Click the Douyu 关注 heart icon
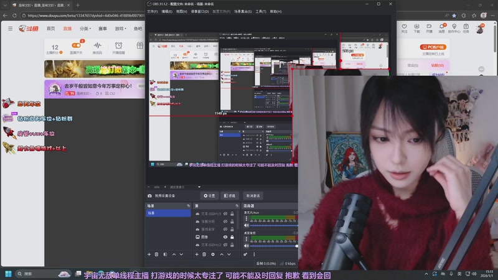This screenshot has width=498, height=280. pyautogui.click(x=404, y=26)
